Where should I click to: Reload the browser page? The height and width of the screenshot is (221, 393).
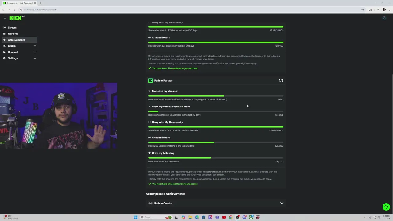[14, 10]
